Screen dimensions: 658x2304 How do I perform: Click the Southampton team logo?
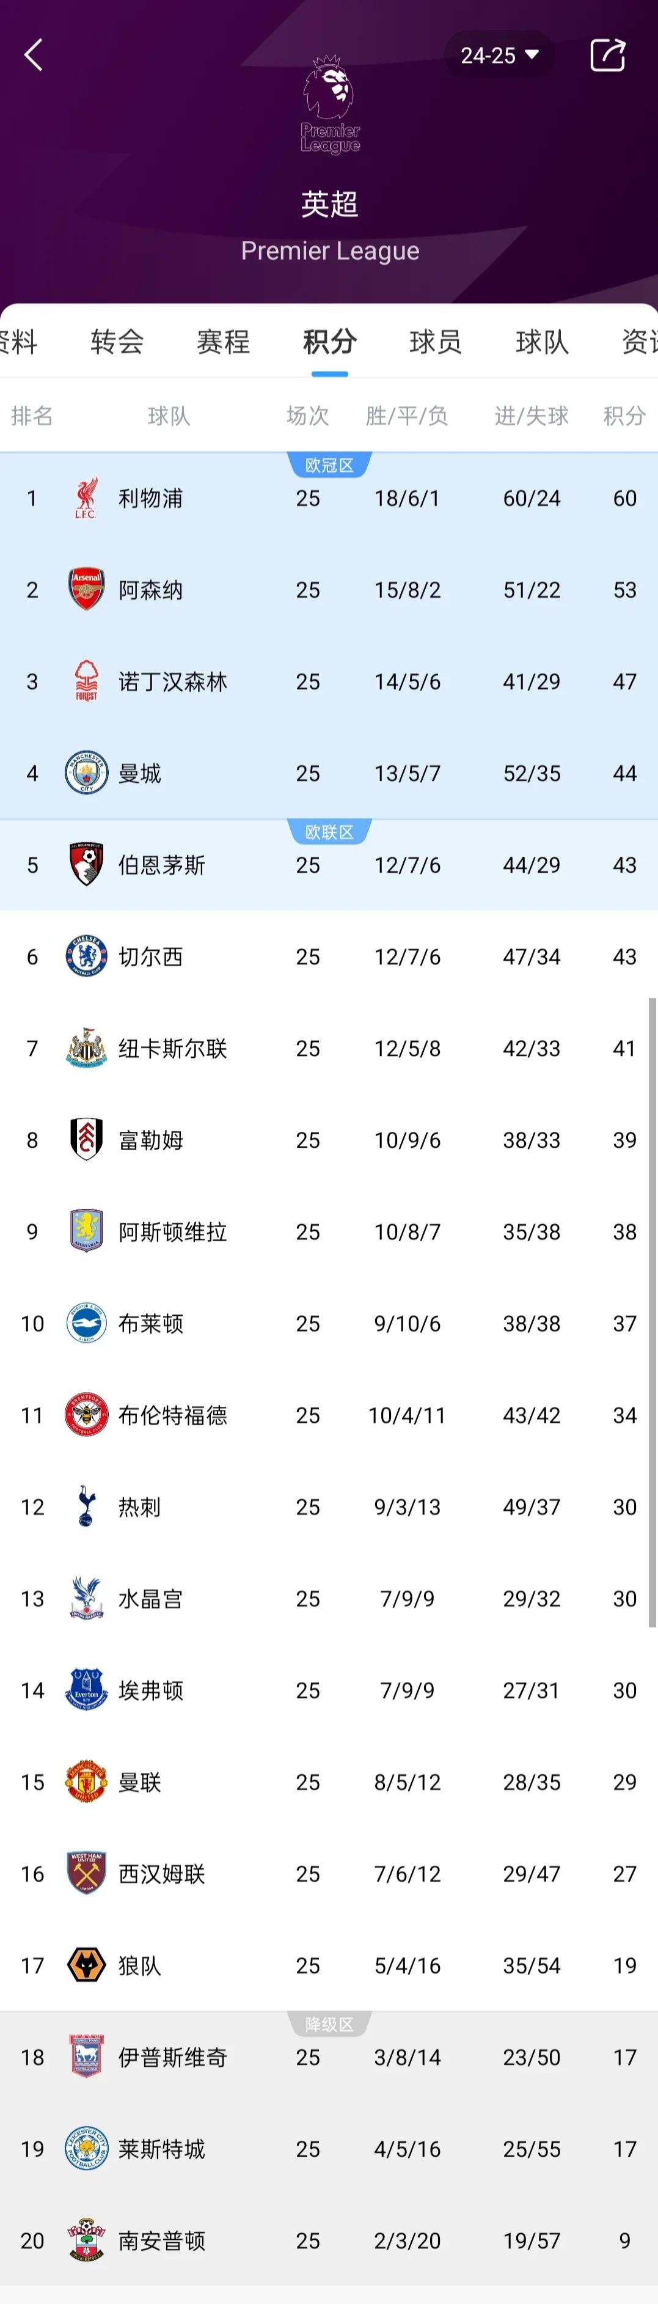[x=85, y=2240]
